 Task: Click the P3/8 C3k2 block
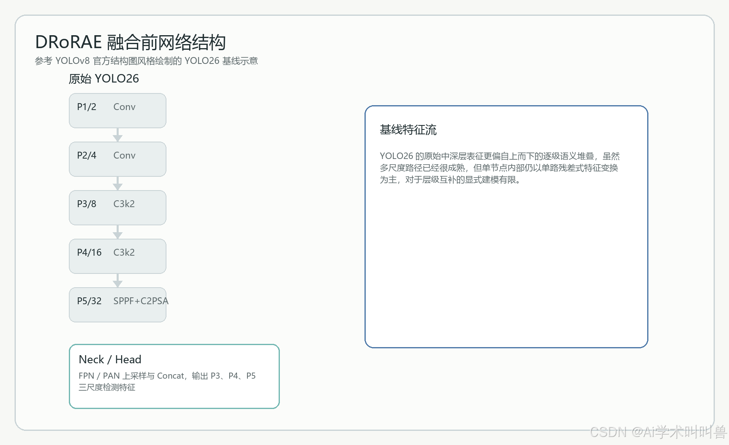(117, 208)
